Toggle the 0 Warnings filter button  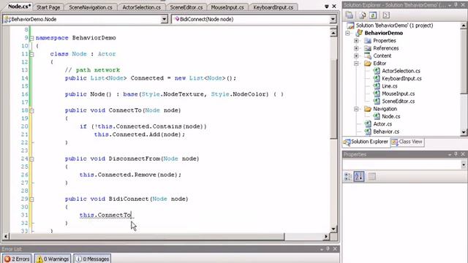click(x=53, y=259)
